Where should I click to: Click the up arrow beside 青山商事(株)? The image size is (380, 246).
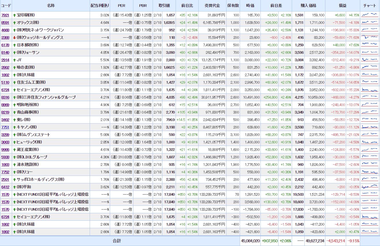[14, 112]
